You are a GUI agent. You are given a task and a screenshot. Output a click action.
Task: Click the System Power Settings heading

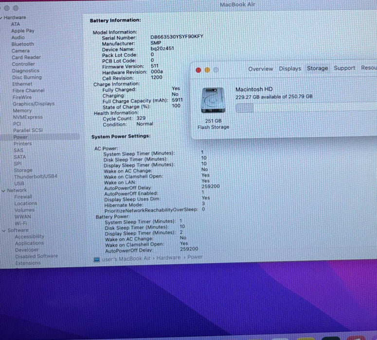(x=121, y=136)
